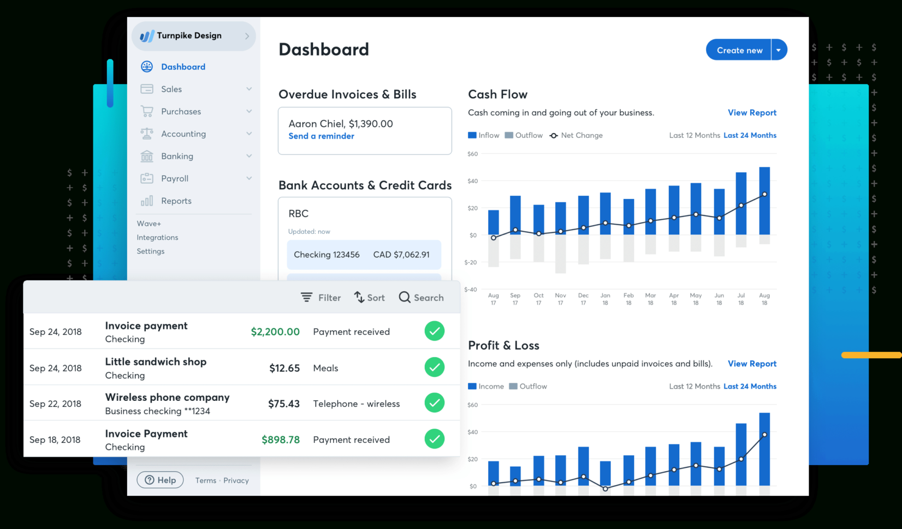Open the Sales section via its icon
Viewport: 902px width, 529px height.
146,89
